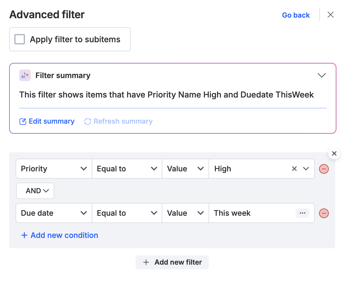
Task: Enable Apply filter to subitems checkbox
Action: pyautogui.click(x=20, y=39)
